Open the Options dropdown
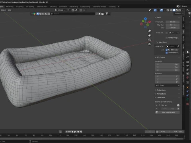 click(179, 14)
